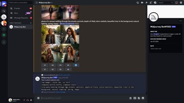Click attachment plus icon in message box
This screenshot has height=103, width=184.
[38, 98]
